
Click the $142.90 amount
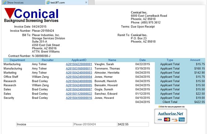(x=200, y=73)
